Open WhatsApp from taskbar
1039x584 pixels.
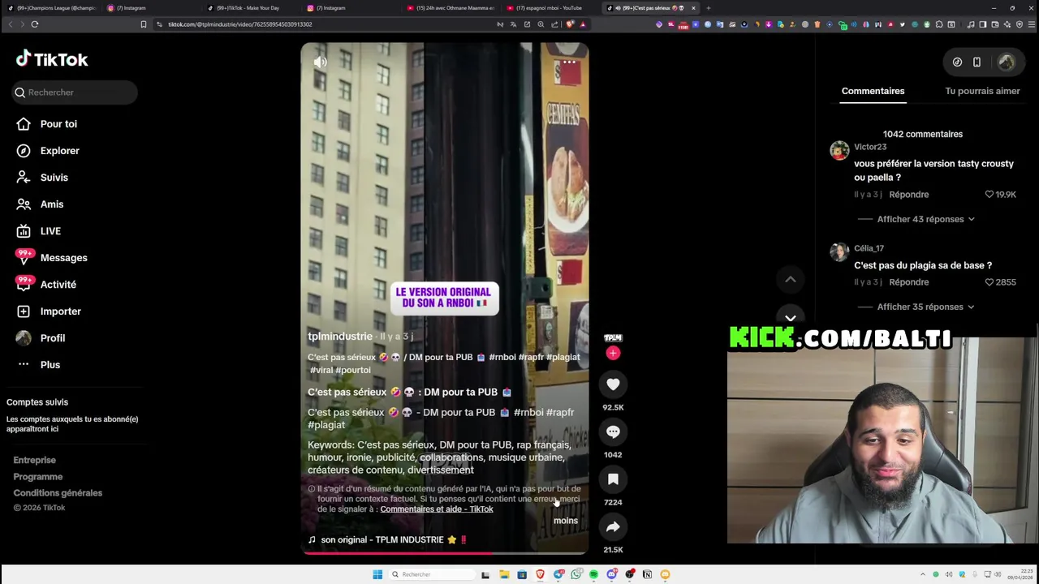coord(576,574)
